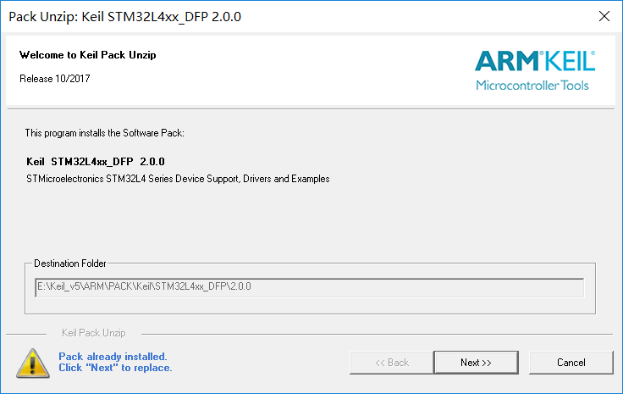The height and width of the screenshot is (394, 623).
Task: Click the Next >> button
Action: tap(476, 362)
